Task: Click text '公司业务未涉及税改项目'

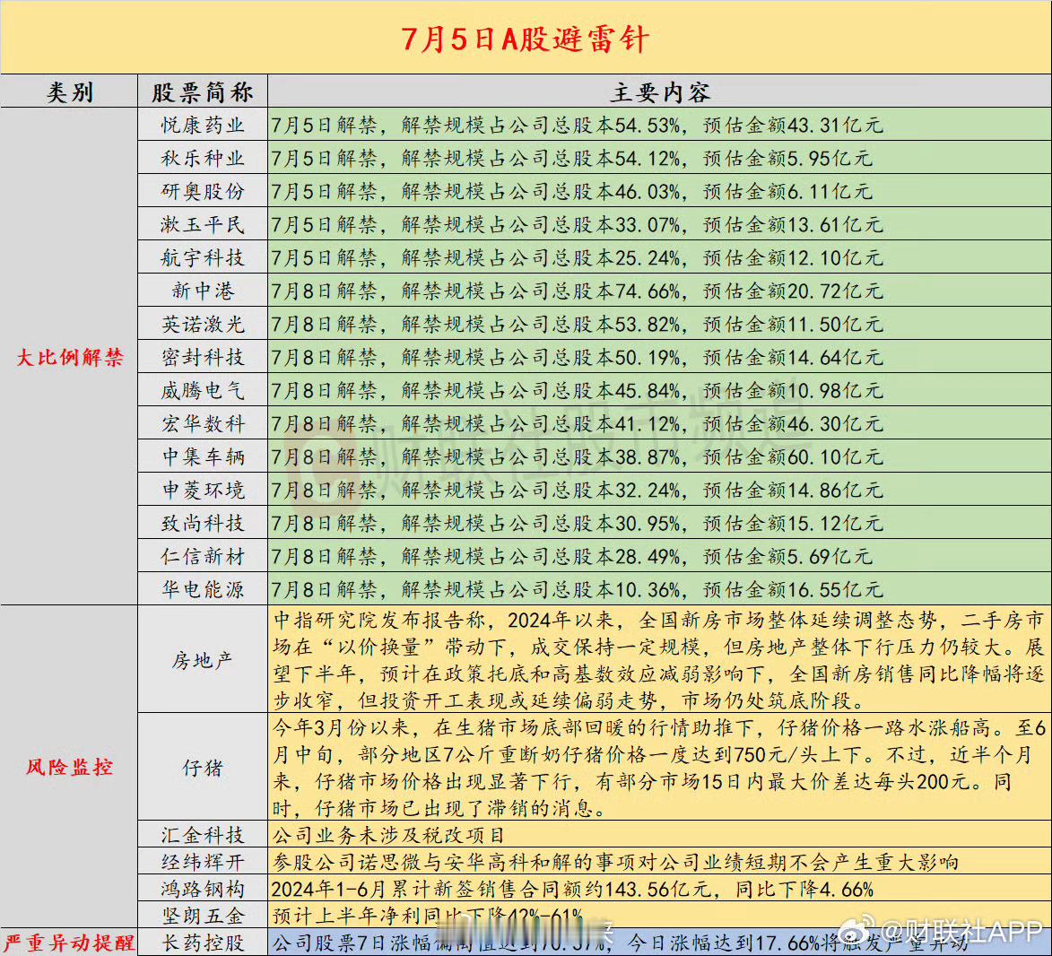Action: coord(387,835)
